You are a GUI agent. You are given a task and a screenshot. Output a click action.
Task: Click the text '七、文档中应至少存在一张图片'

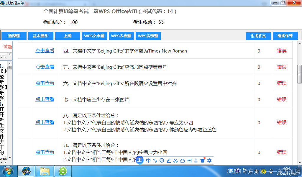[x=96, y=100]
